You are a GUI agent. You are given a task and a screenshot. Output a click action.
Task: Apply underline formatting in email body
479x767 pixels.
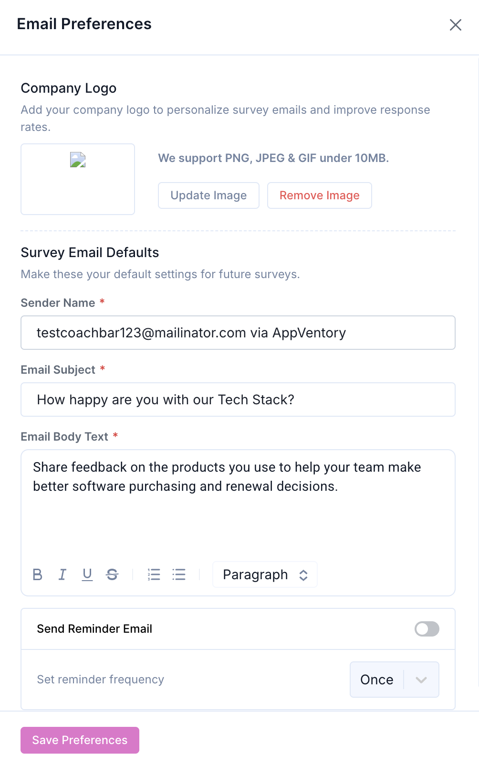coord(87,574)
